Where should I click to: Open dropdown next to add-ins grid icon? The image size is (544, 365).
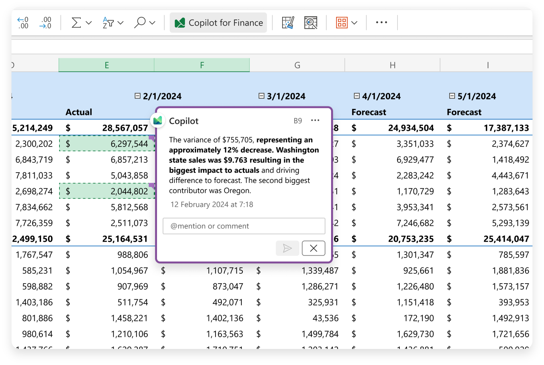pyautogui.click(x=354, y=23)
